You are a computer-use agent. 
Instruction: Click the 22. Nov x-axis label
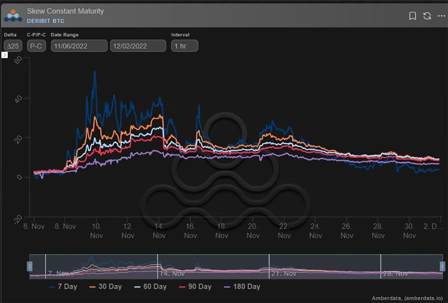coord(284,231)
